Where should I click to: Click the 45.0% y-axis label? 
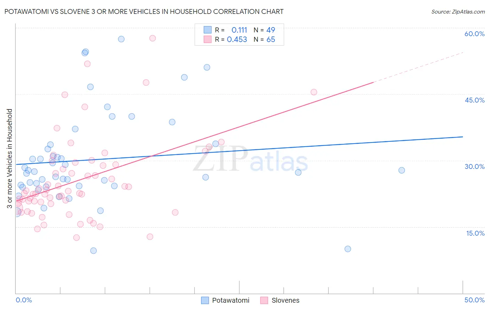coord(474,100)
